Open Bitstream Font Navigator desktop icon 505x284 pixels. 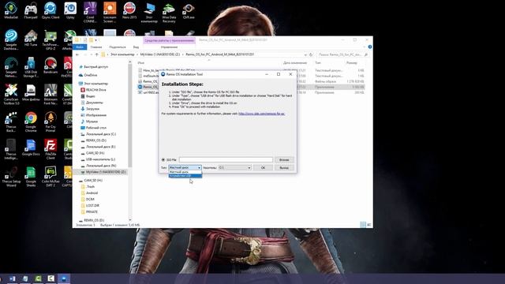coord(50,95)
